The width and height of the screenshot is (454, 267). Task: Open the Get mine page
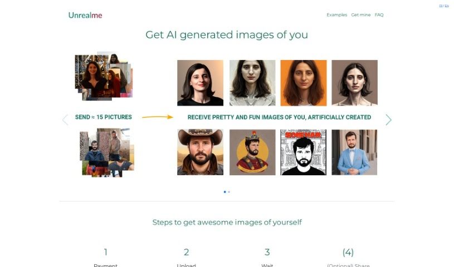(x=360, y=15)
